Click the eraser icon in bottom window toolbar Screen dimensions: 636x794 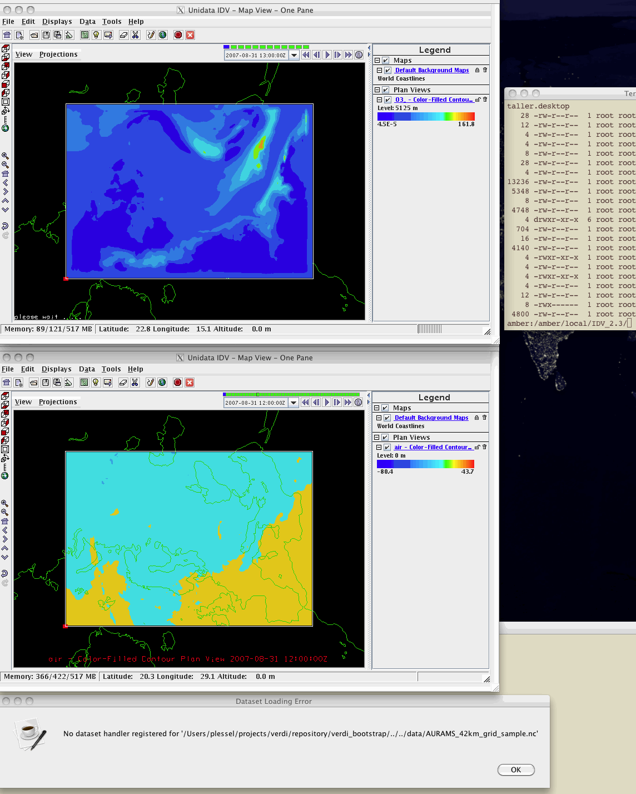coord(123,383)
